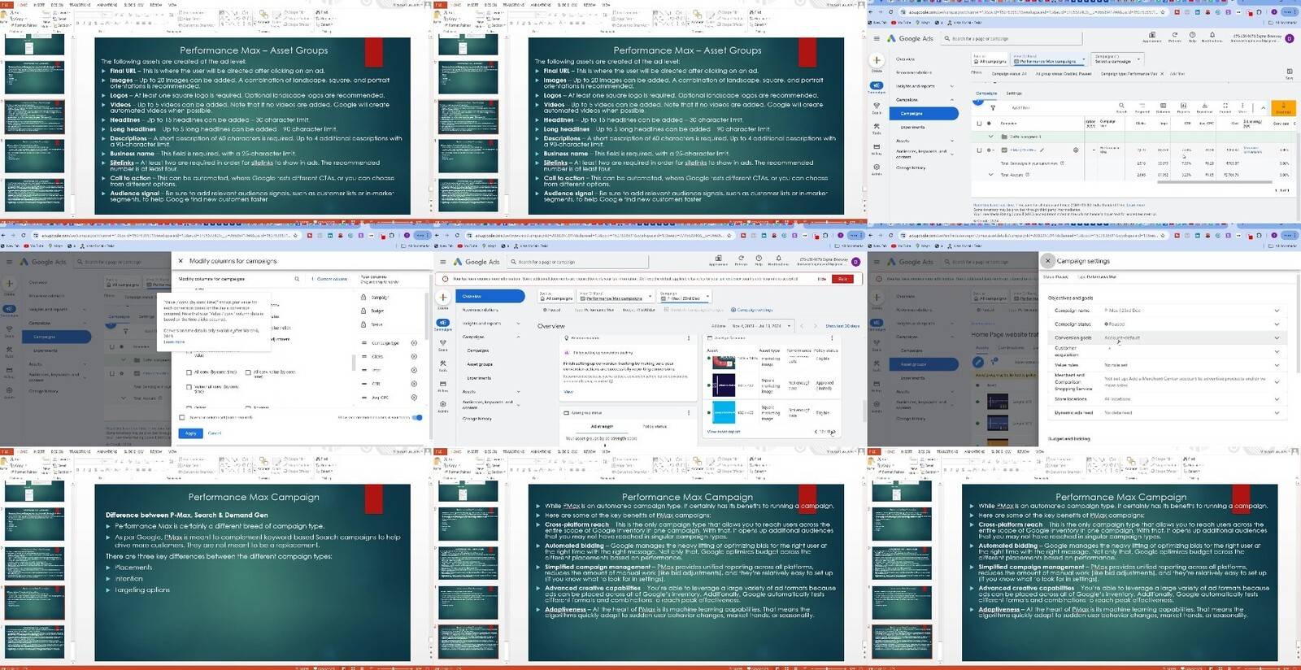1301x670 pixels.
Task: Open Appearance icon on Overview page header
Action: [718, 259]
